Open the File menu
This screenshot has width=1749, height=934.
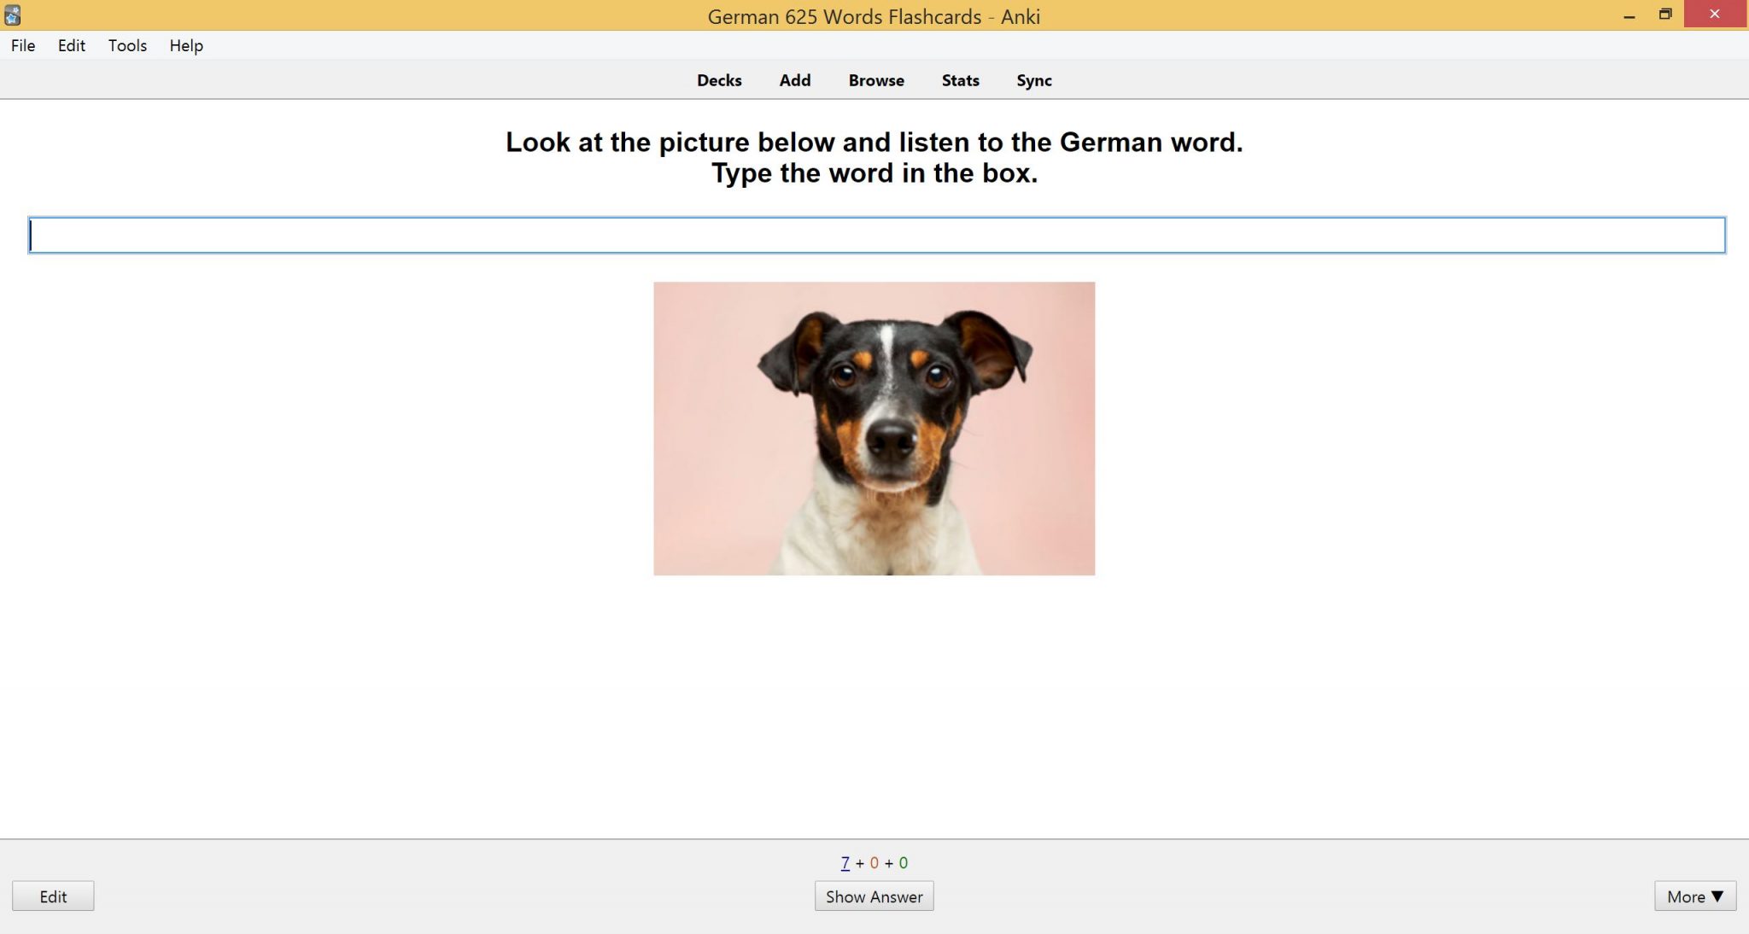pyautogui.click(x=22, y=45)
